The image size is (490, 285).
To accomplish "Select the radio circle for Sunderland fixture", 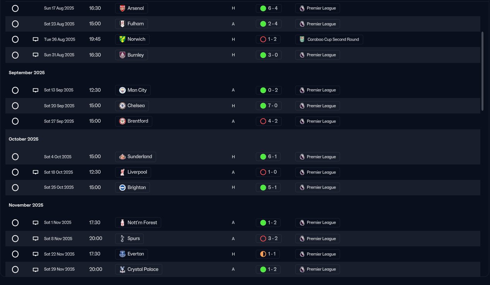I will [15, 157].
